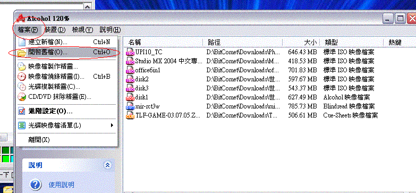Open the 裝置(D) menu
416x193 pixels.
point(55,30)
